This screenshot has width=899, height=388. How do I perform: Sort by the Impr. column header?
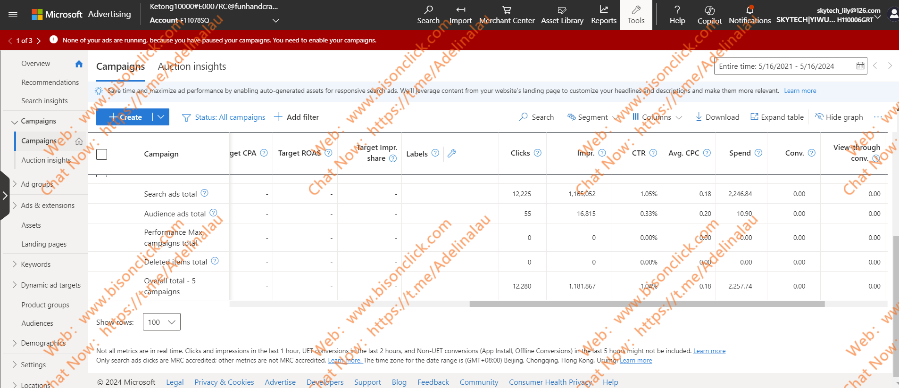click(586, 153)
